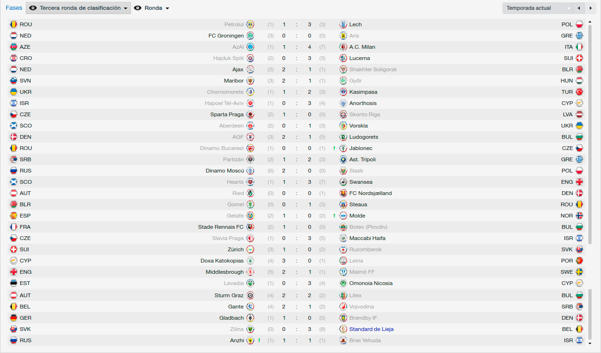Click the Middlesbrough club crest icon
601x353 pixels.
[250, 272]
